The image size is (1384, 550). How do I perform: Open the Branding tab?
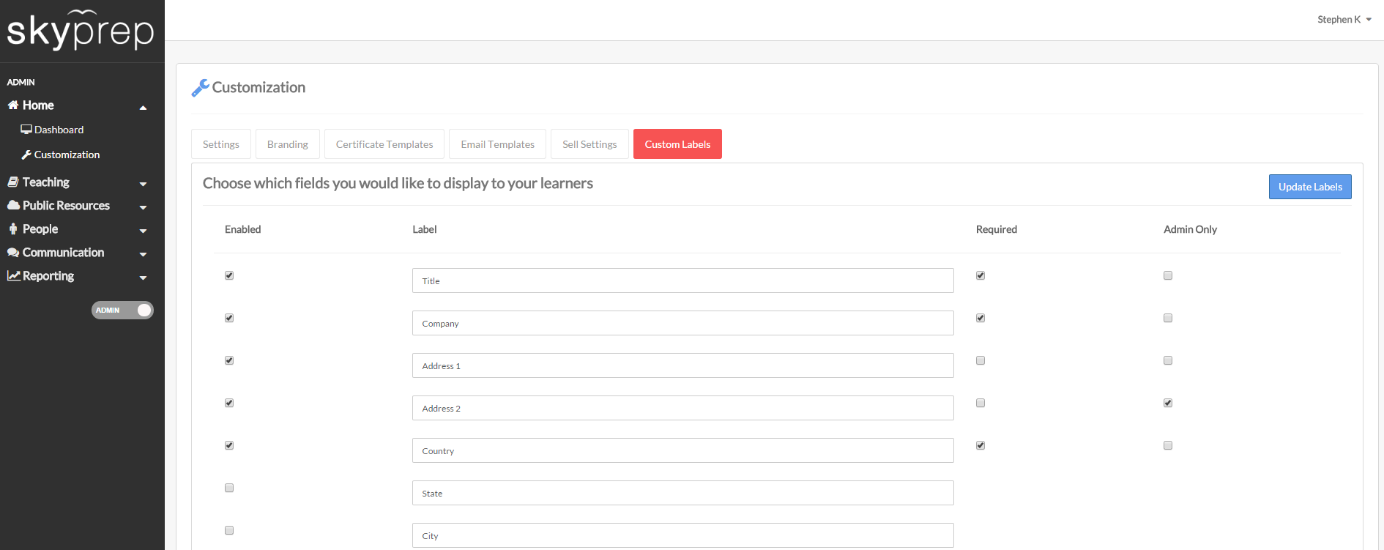coord(287,144)
